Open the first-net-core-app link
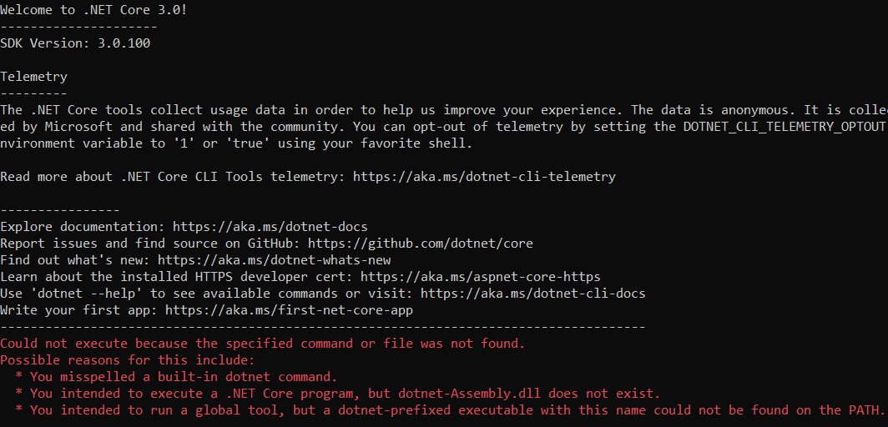The image size is (888, 427). [289, 310]
